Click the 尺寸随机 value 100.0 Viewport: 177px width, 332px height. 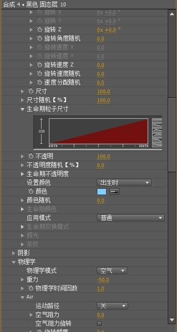[x=104, y=100]
